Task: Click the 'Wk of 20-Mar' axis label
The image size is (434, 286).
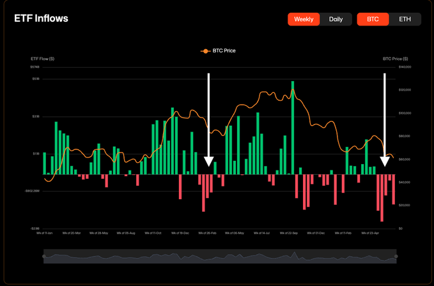Action: (72, 233)
